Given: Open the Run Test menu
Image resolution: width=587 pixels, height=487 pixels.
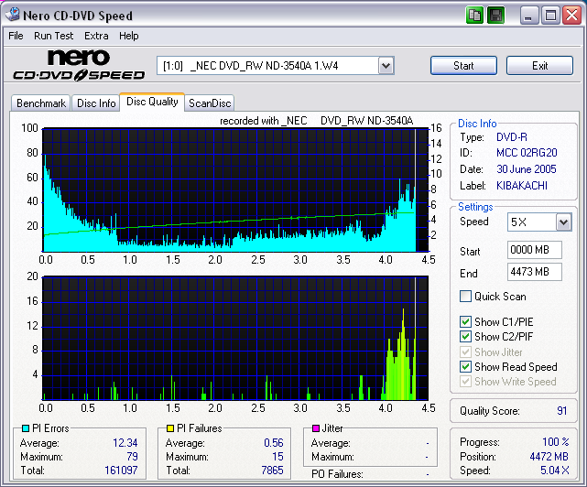Looking at the screenshot, I should point(53,36).
